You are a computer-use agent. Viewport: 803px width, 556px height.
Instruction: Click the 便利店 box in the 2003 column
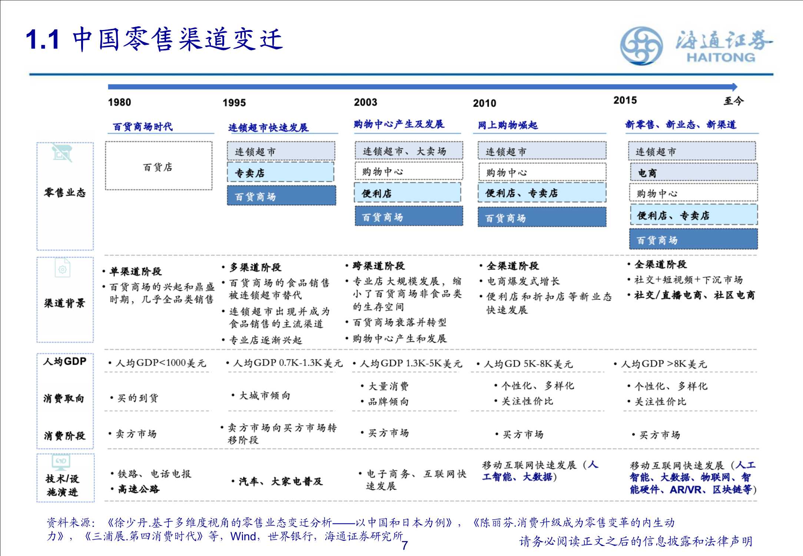[408, 192]
